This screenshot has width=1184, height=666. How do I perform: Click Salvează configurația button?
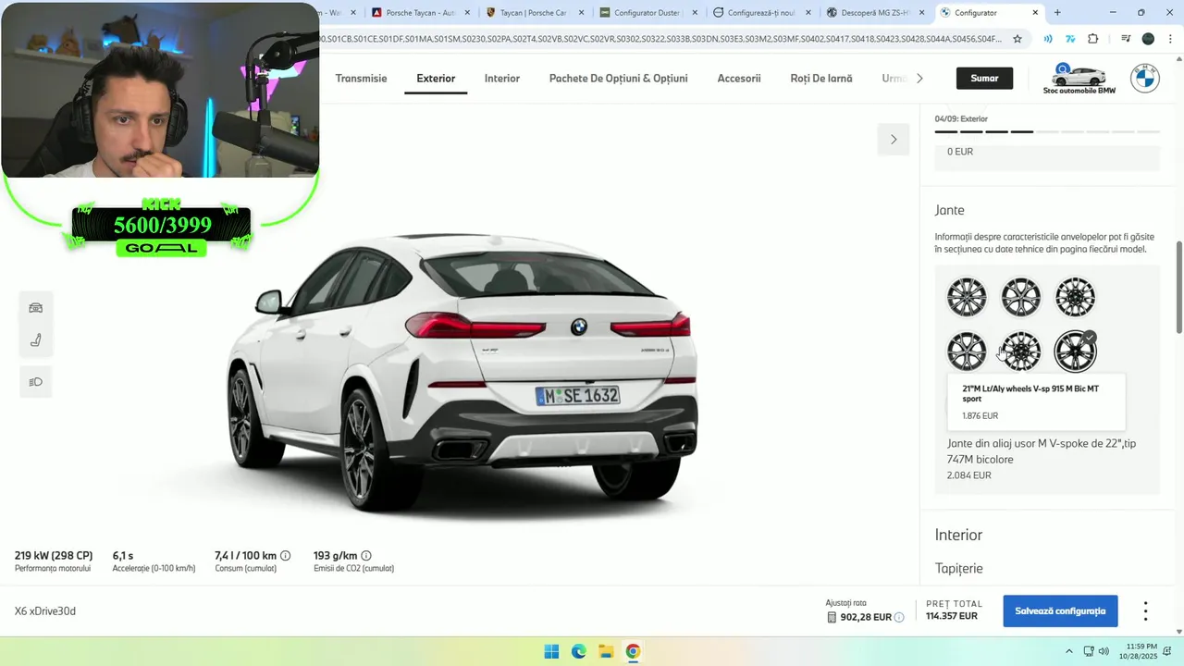click(1060, 611)
